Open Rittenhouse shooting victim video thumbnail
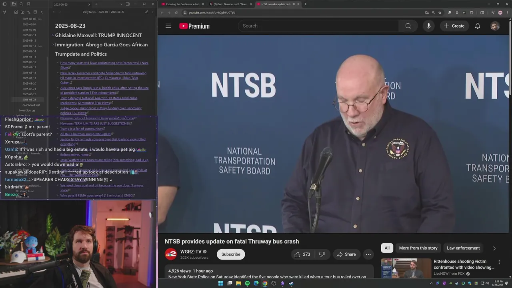The width and height of the screenshot is (512, 288). click(x=406, y=268)
